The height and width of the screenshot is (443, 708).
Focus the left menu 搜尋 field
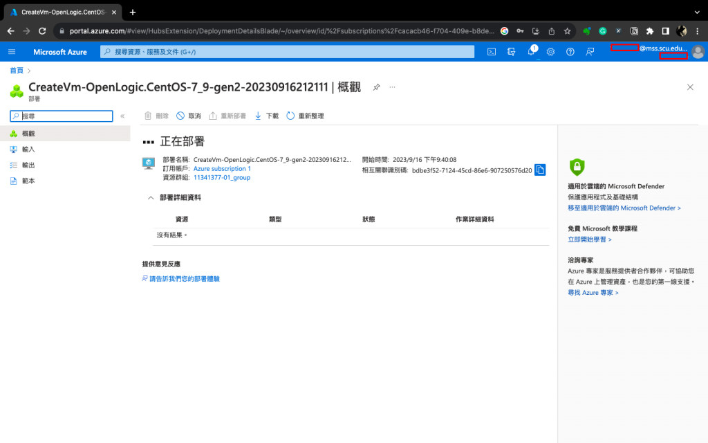pos(62,116)
